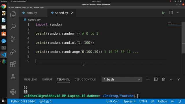Click the editor vertical scrollbar
Screen dimensions: 185x104
(x=183, y=38)
